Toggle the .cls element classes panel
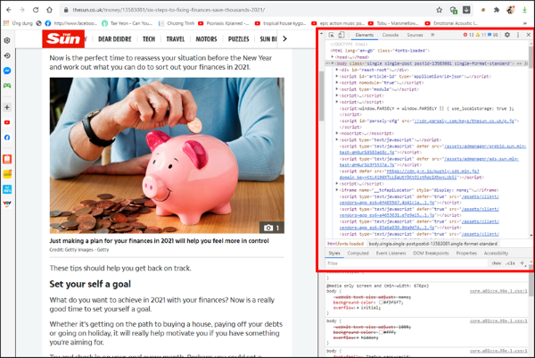Viewport: 535px width, 358px height. tap(509, 263)
